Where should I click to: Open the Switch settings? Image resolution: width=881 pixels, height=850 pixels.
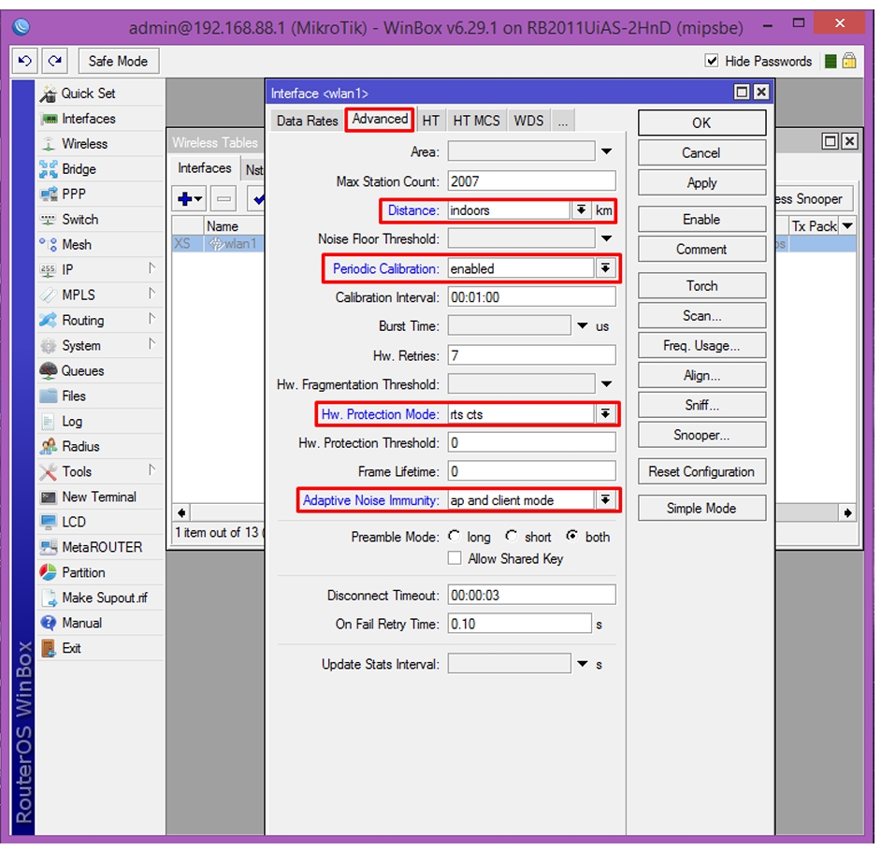tap(79, 220)
